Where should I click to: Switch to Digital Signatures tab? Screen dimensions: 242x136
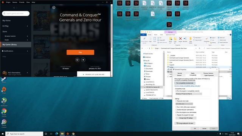(209, 76)
